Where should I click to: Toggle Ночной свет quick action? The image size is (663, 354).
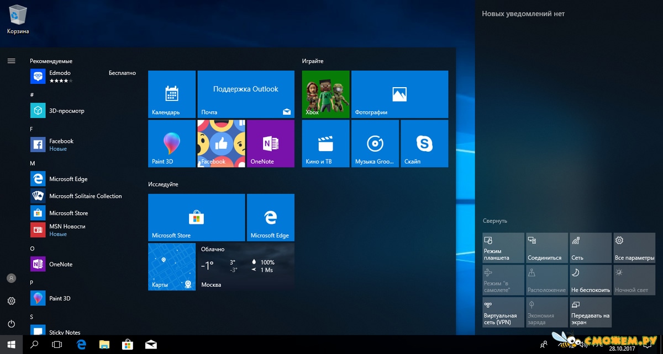point(634,280)
